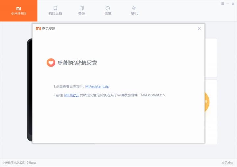Minimize the Mi Assistant window
Screen dimensions: 237x167
click(228, 4)
